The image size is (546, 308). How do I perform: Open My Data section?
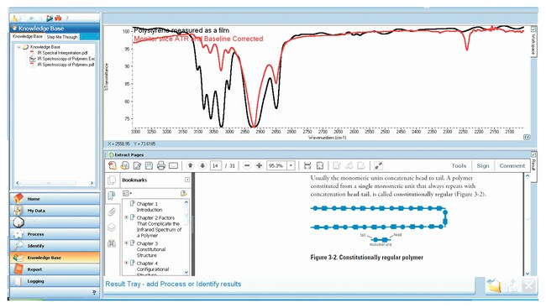click(55, 211)
